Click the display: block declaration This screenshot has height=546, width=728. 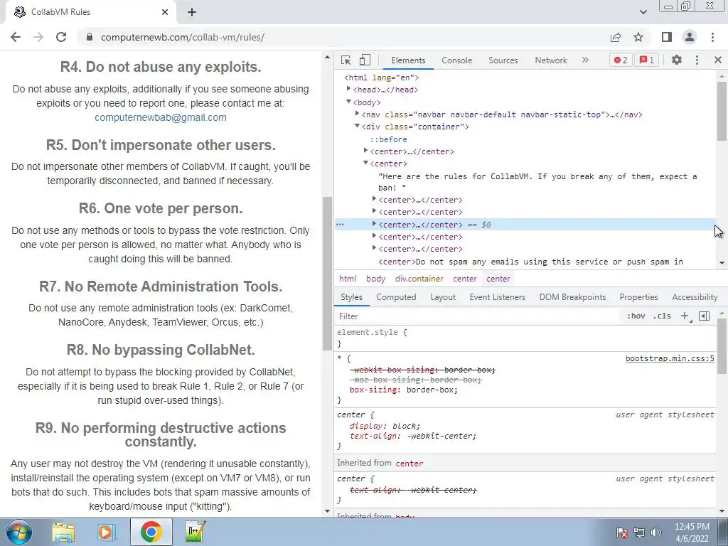[385, 426]
